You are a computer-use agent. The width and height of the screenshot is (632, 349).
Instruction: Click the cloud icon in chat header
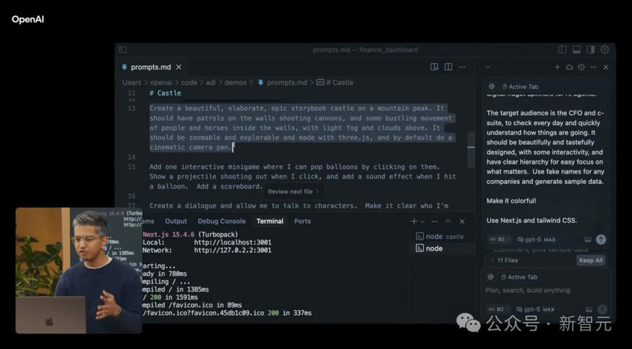[x=569, y=67]
